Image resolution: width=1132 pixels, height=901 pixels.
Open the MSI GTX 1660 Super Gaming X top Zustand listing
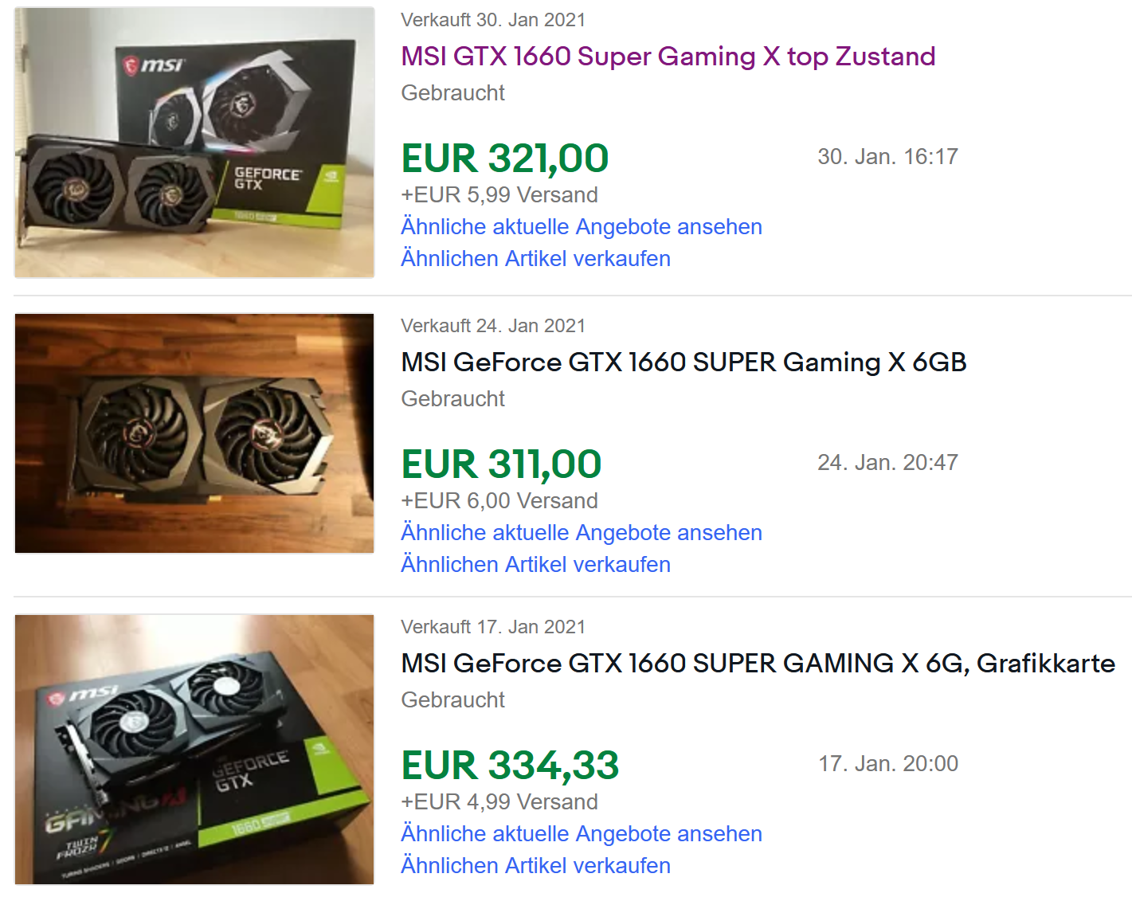pos(668,57)
